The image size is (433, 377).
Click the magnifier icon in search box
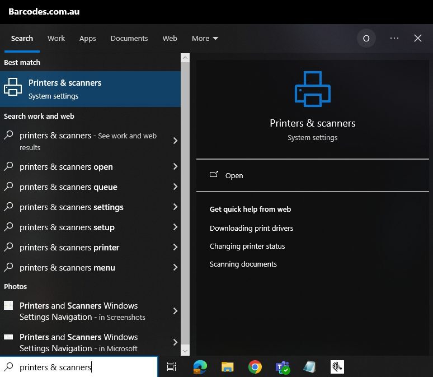pyautogui.click(x=8, y=366)
